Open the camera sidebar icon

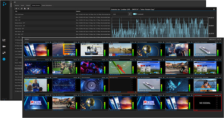click(4, 46)
